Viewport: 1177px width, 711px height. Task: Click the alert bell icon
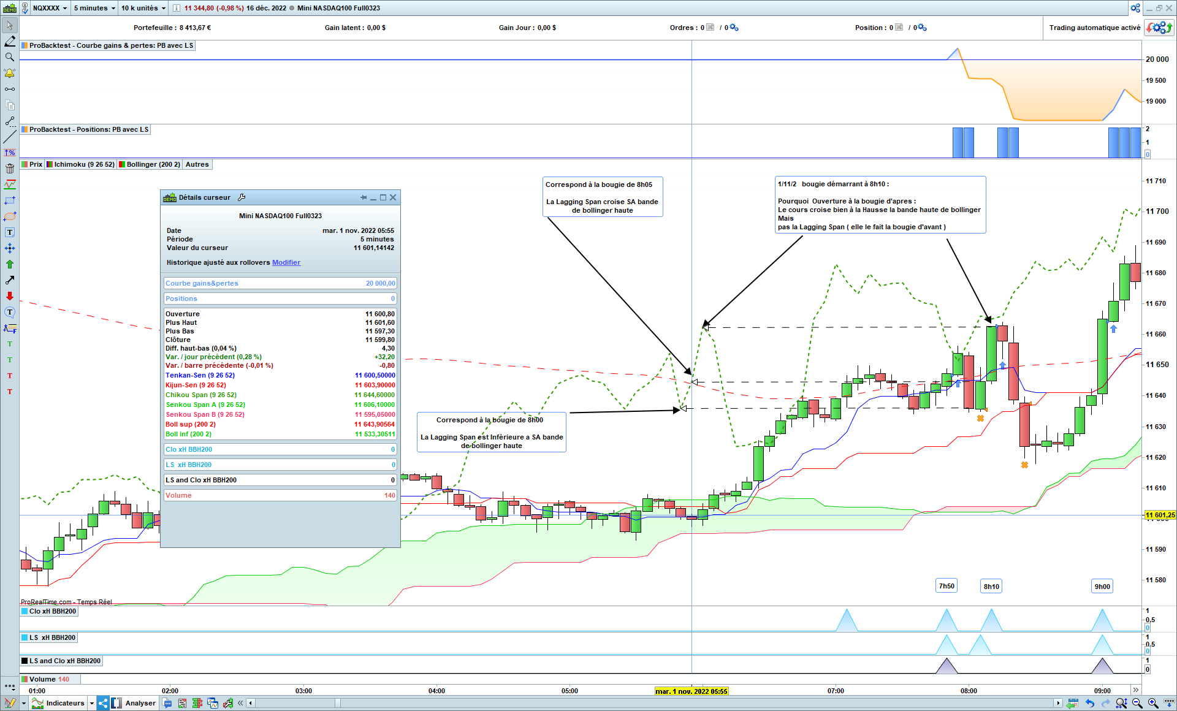coord(10,73)
